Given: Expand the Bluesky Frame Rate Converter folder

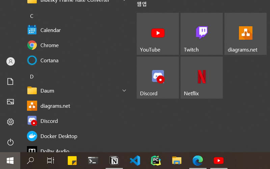Looking at the screenshot, I should pyautogui.click(x=77, y=1).
